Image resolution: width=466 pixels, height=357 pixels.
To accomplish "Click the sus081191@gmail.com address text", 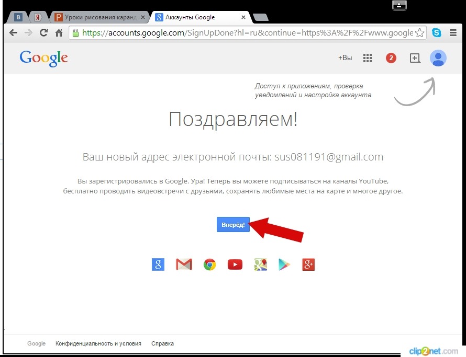I will click(329, 157).
